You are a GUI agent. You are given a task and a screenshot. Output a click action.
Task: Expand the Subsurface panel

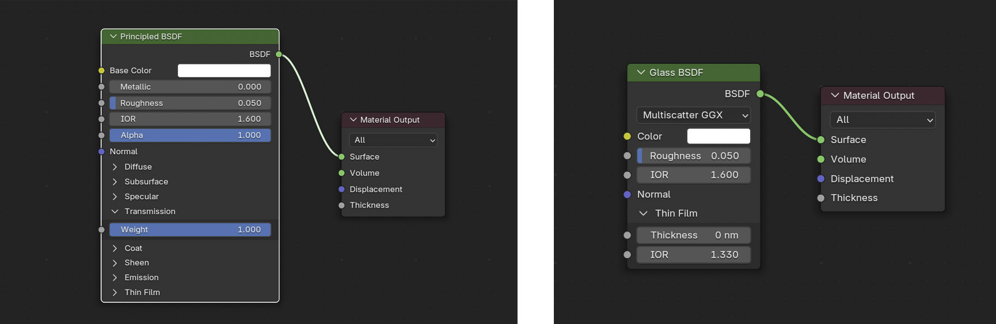115,182
